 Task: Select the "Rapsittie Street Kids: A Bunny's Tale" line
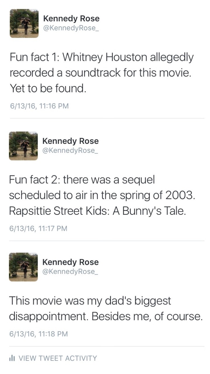[97, 210]
